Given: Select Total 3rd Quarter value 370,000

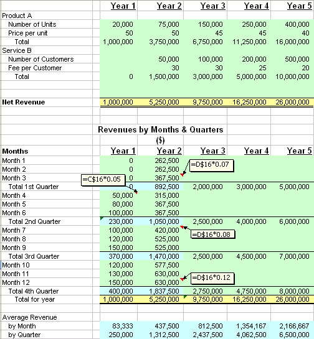Looking at the screenshot, I should [x=121, y=256].
